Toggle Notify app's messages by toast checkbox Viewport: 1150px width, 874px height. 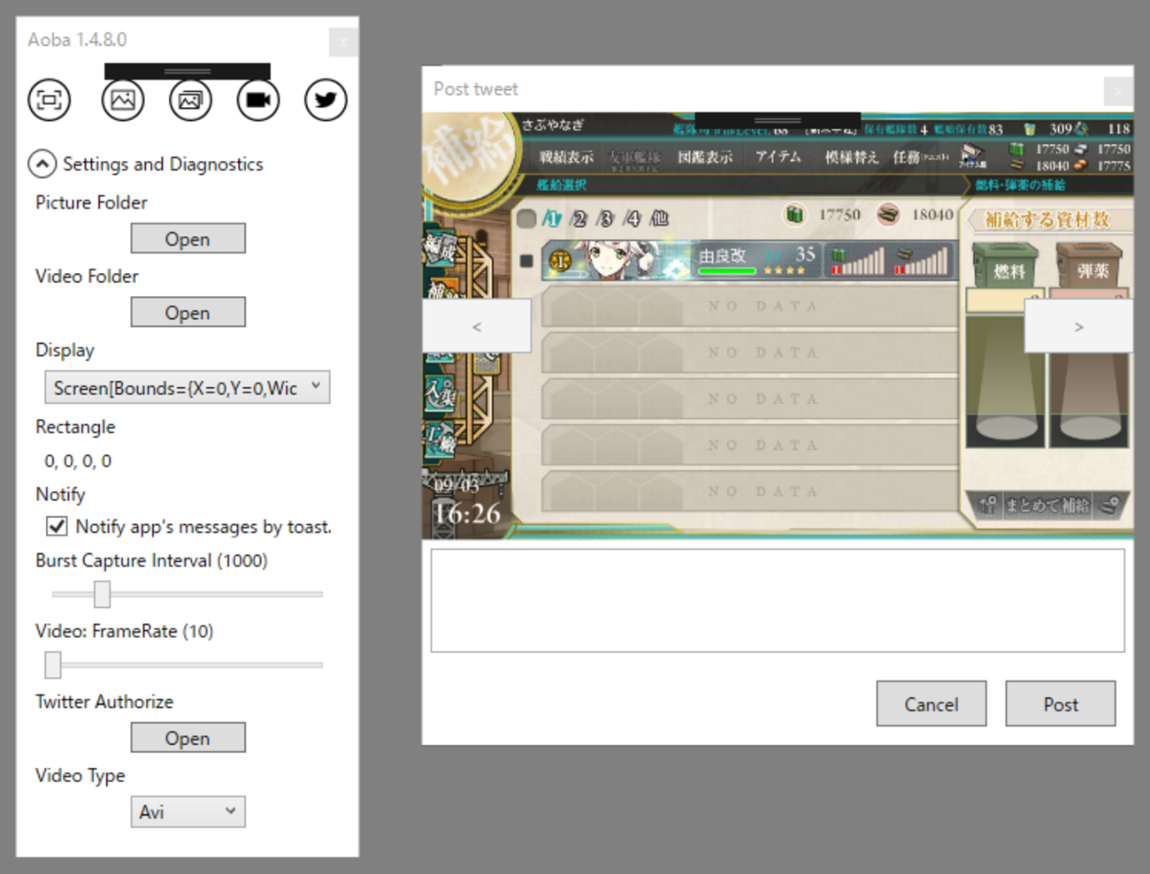[57, 526]
